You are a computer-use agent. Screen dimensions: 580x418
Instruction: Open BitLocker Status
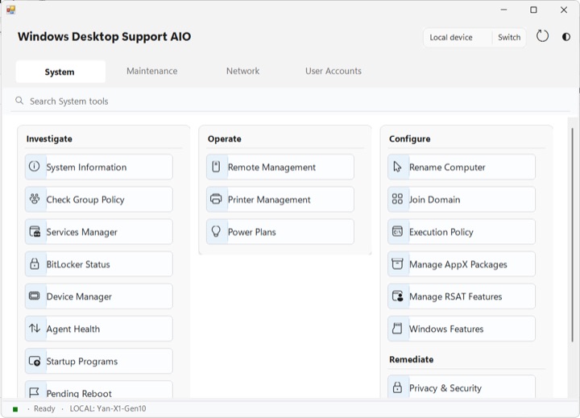[99, 263]
